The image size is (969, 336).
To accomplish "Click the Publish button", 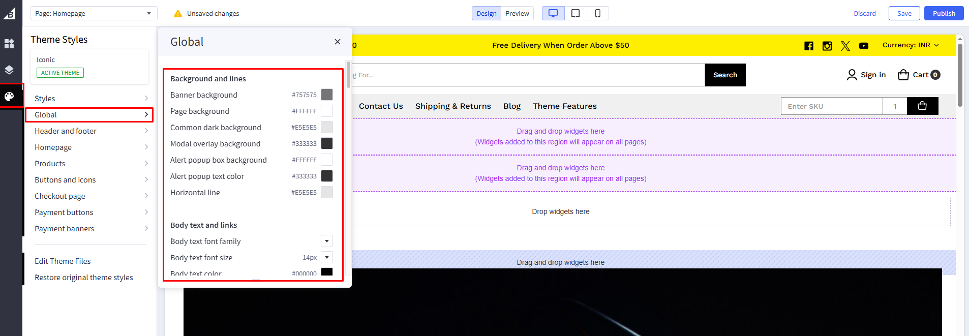I will (944, 13).
